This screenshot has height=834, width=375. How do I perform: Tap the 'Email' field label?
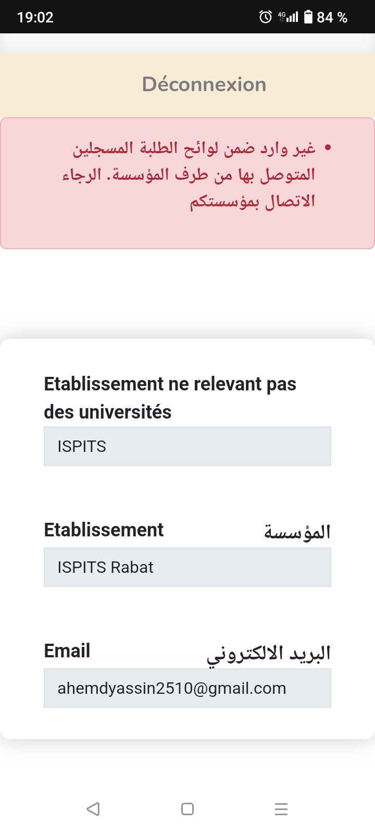(x=67, y=651)
